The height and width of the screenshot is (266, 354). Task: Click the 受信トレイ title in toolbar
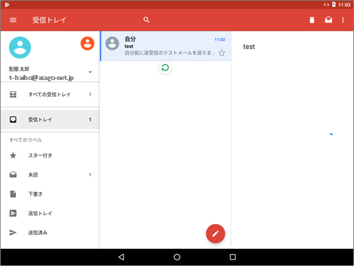coord(50,20)
